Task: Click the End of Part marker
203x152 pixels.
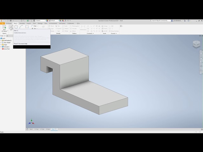Action: (6, 49)
